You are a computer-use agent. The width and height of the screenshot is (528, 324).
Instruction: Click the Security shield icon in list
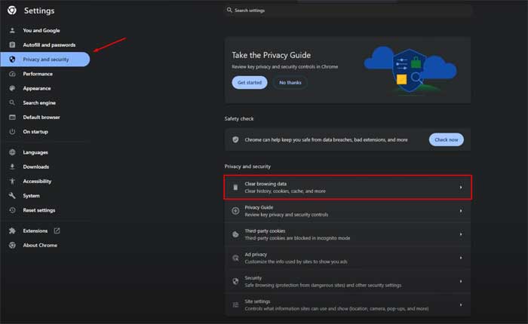point(235,281)
